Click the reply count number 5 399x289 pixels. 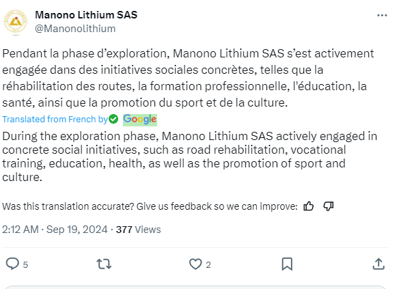pyautogui.click(x=25, y=265)
